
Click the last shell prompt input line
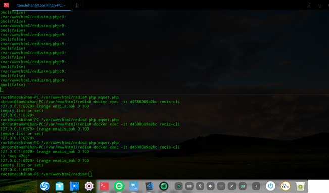coord(46,174)
